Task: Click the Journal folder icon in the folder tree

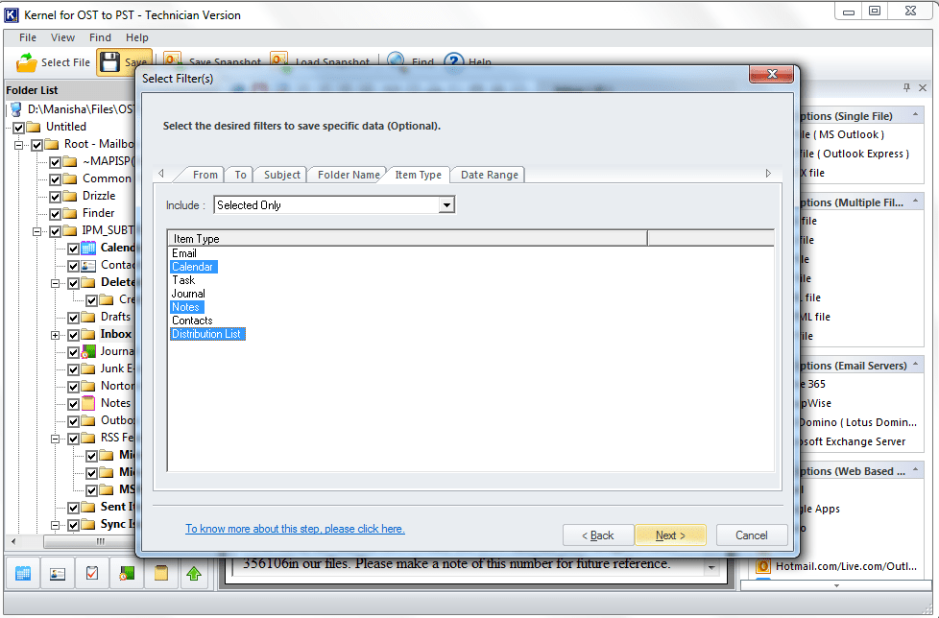Action: [88, 352]
